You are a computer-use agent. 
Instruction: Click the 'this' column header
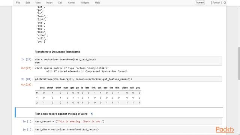pyautogui.click(x=117, y=88)
